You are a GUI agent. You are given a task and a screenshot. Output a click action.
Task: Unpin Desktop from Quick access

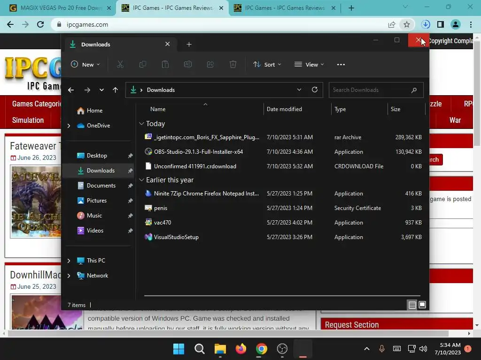(x=130, y=156)
